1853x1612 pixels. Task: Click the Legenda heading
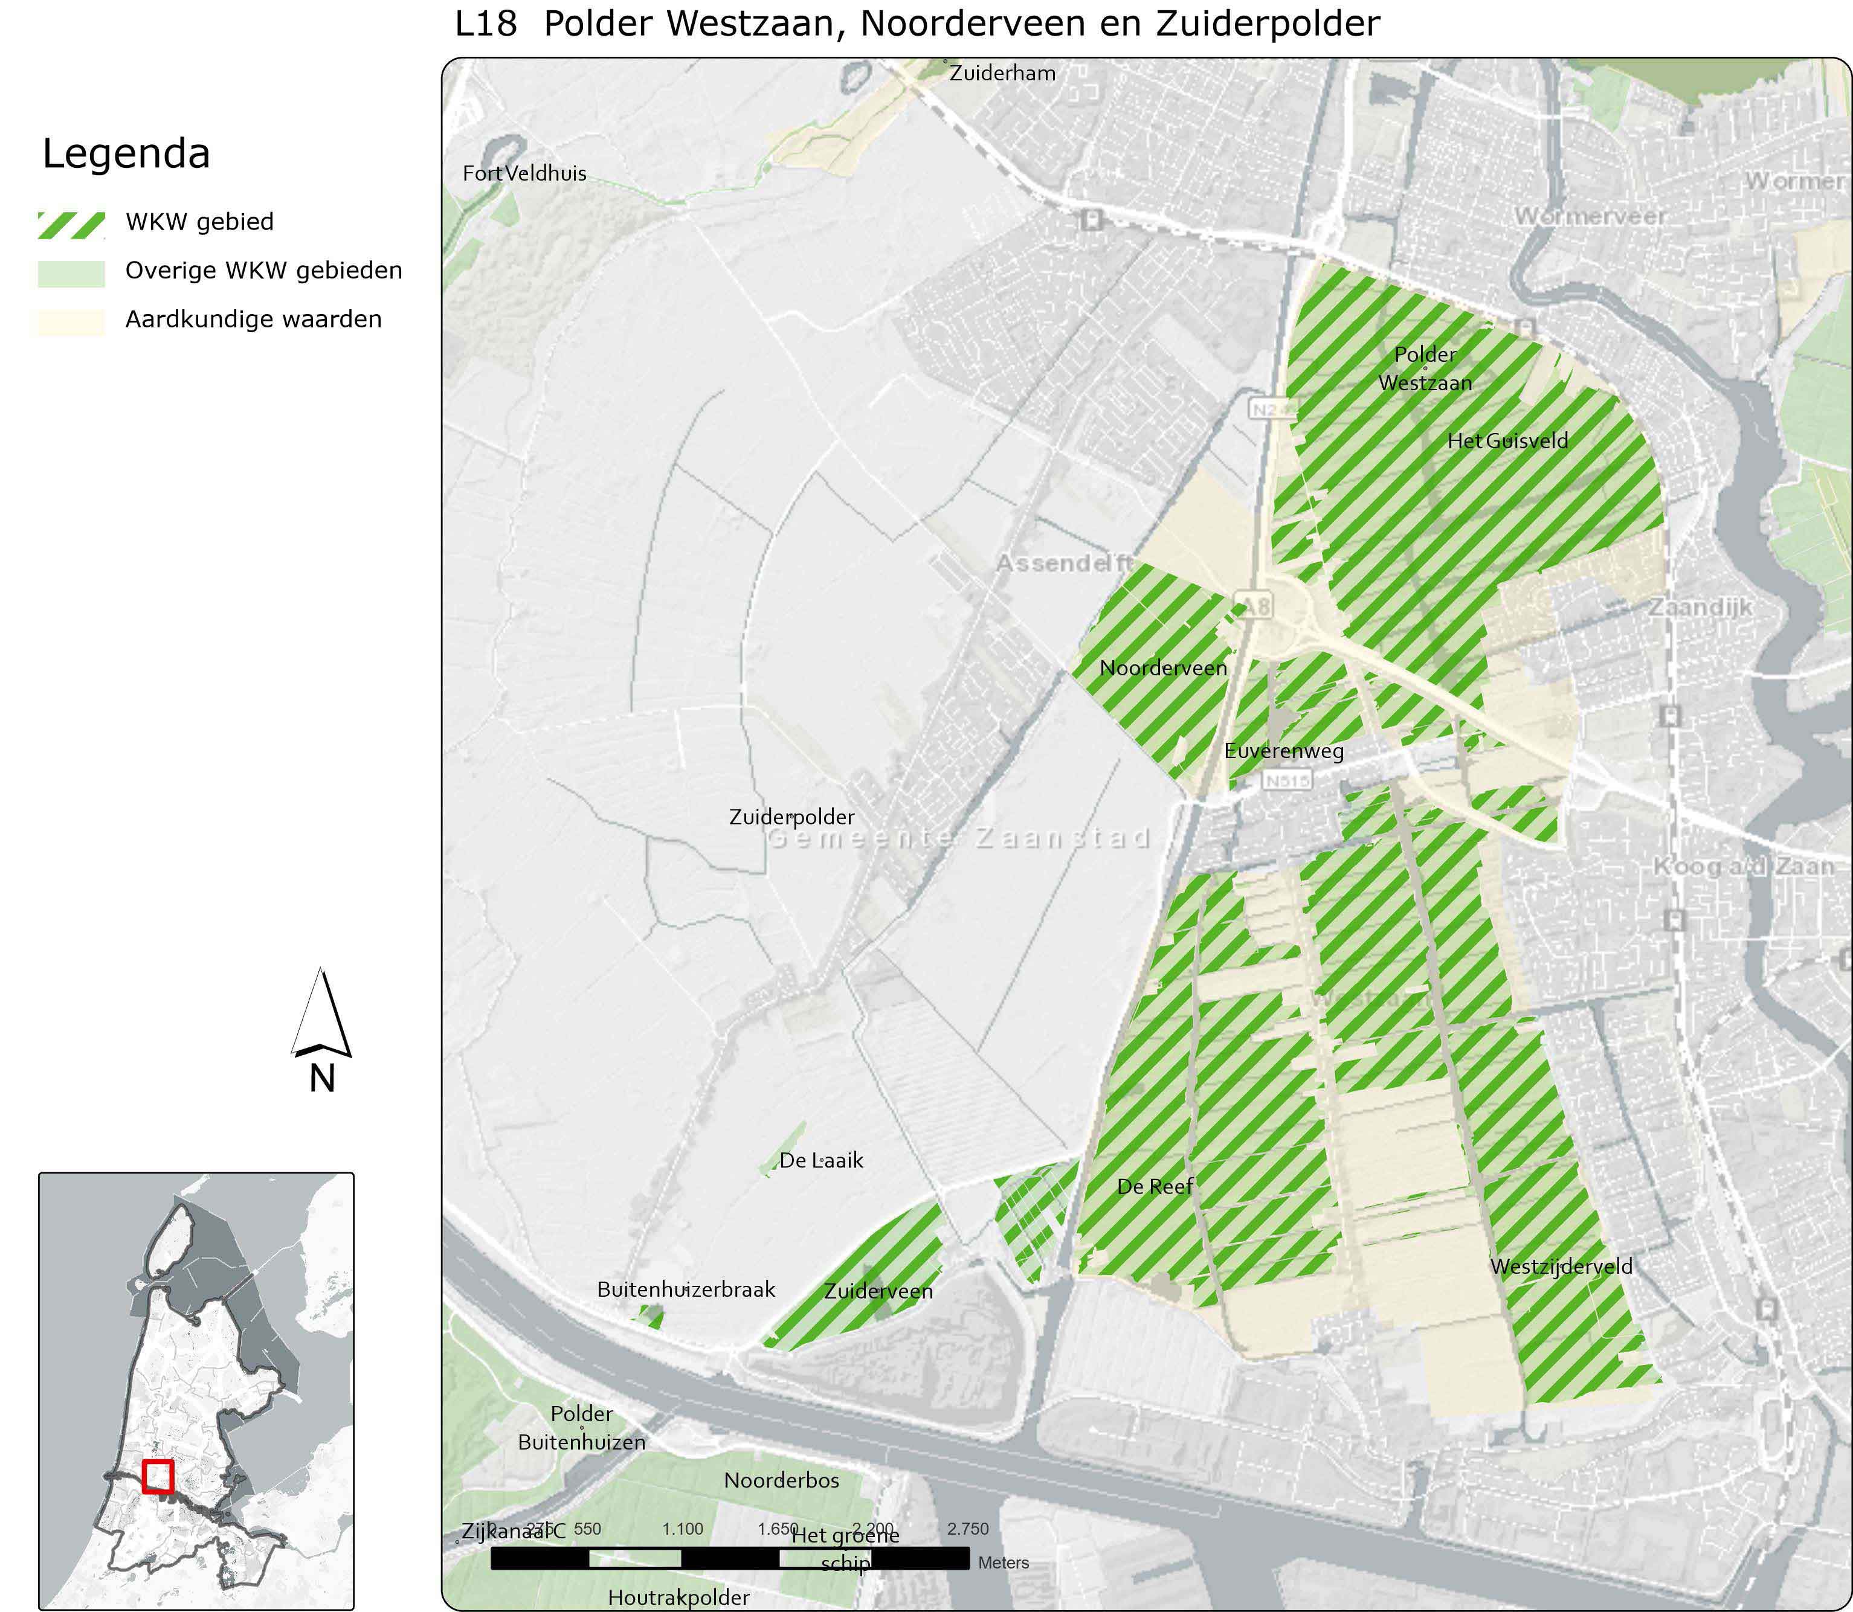point(126,153)
